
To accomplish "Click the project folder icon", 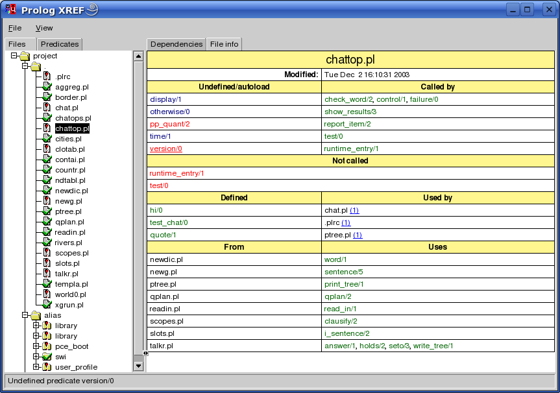I will coord(25,56).
